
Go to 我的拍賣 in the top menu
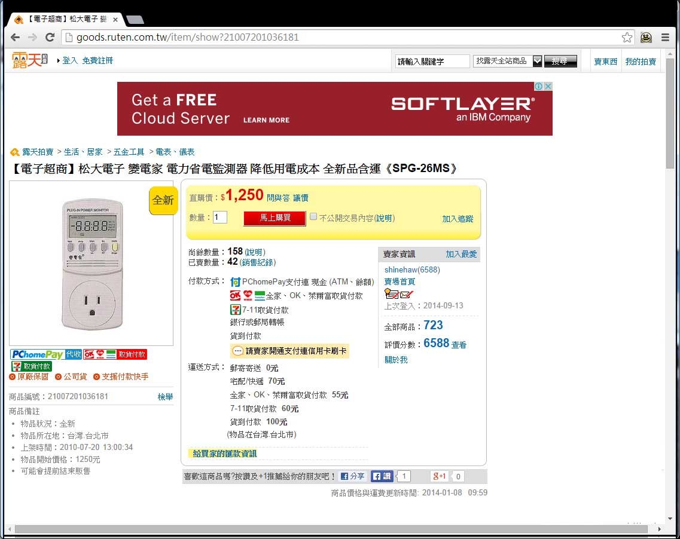641,62
